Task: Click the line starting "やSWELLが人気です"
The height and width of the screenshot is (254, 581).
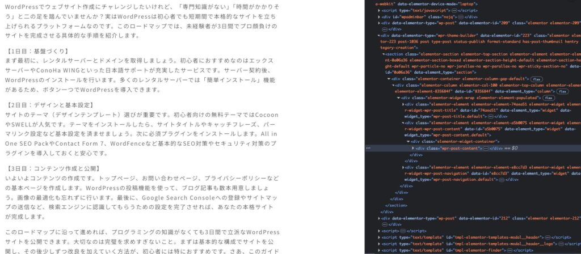Action: tap(140, 124)
